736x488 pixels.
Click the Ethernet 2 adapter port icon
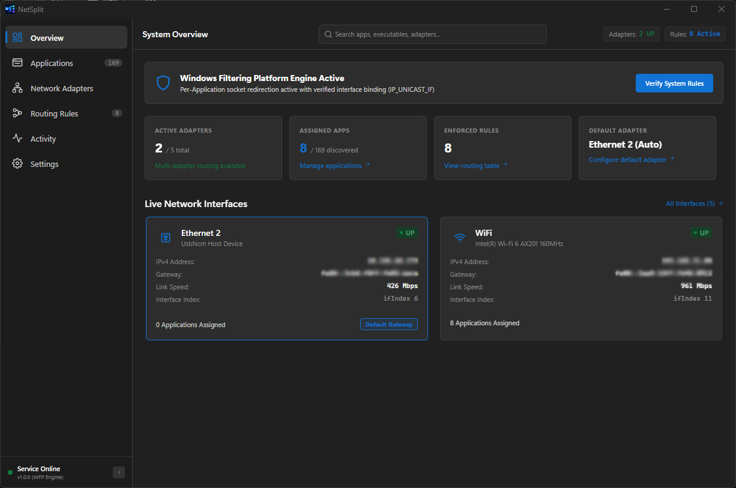[x=166, y=238]
